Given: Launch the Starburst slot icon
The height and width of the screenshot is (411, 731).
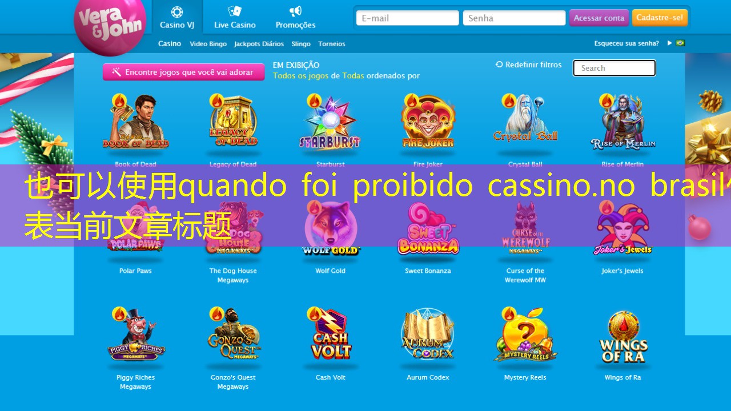Looking at the screenshot, I should coord(330,123).
